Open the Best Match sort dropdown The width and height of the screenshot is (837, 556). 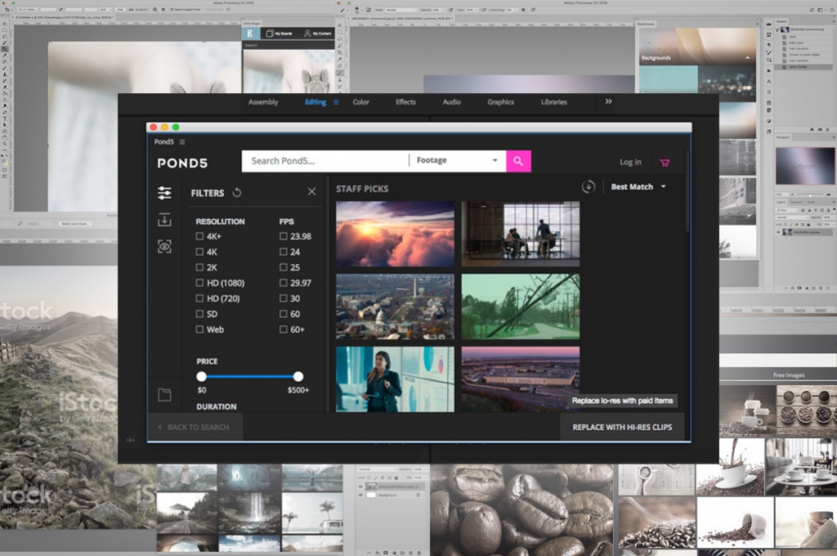pyautogui.click(x=638, y=187)
